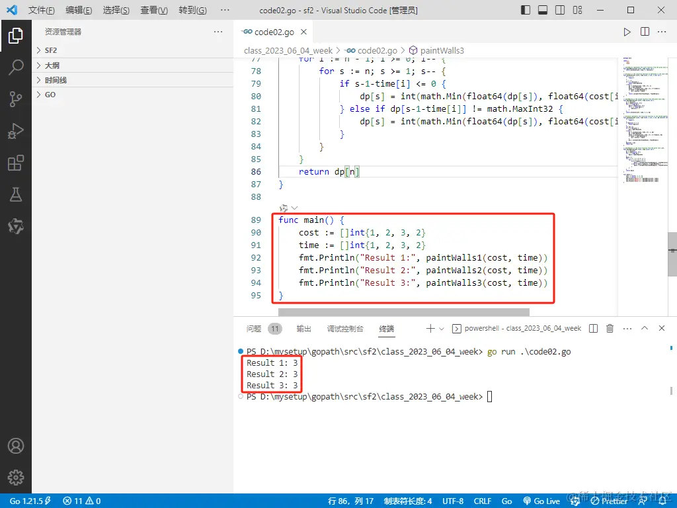The height and width of the screenshot is (508, 677).
Task: Kill terminal with trash icon
Action: pyautogui.click(x=610, y=329)
